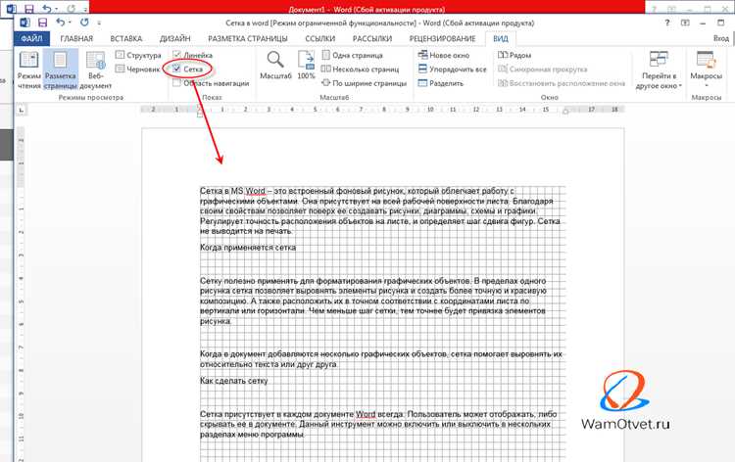
Task: Switch to the ГЛАВНАЯ tab
Action: pyautogui.click(x=76, y=38)
